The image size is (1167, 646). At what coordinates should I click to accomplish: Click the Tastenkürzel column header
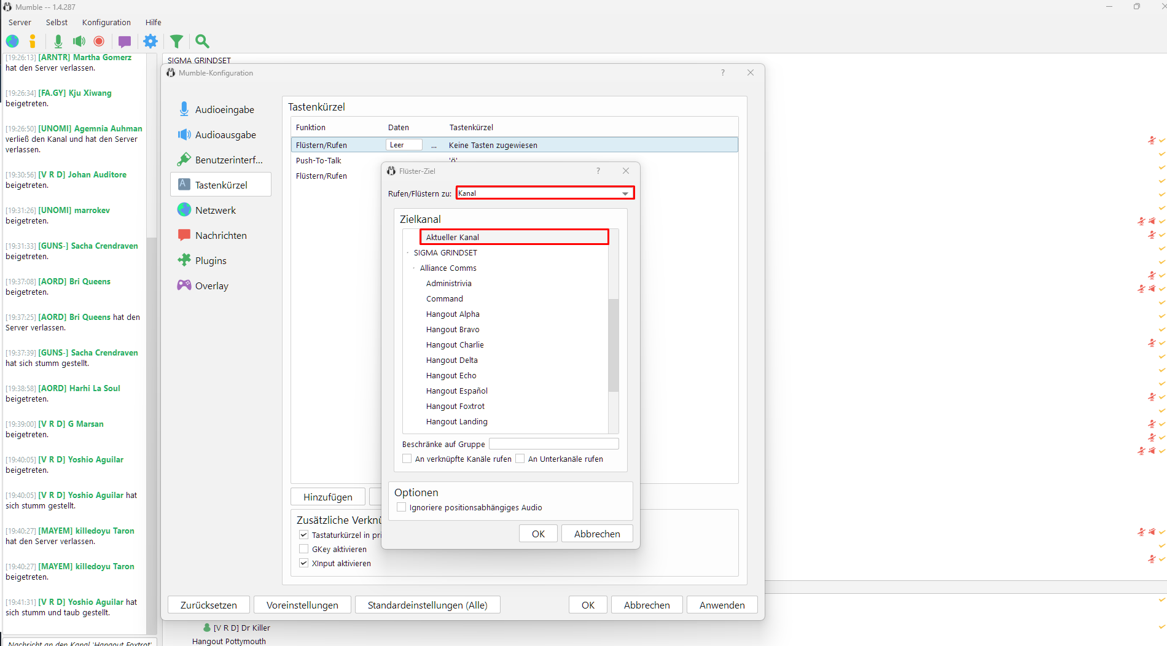(471, 127)
